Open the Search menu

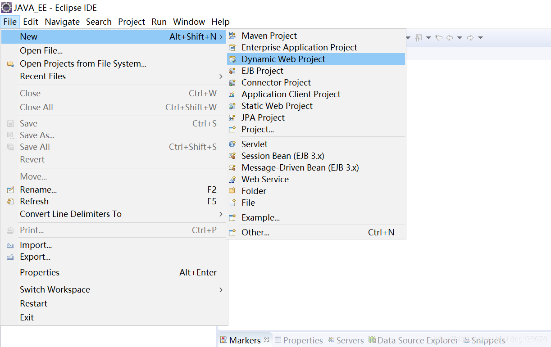(x=99, y=22)
